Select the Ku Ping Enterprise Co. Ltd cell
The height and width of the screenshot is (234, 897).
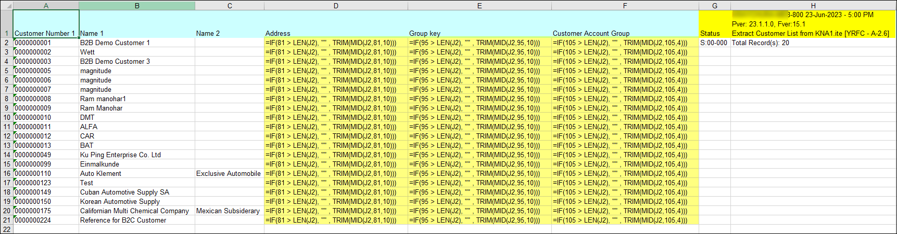click(137, 155)
